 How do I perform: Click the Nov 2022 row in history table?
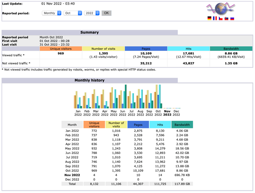pyautogui.click(x=127, y=175)
